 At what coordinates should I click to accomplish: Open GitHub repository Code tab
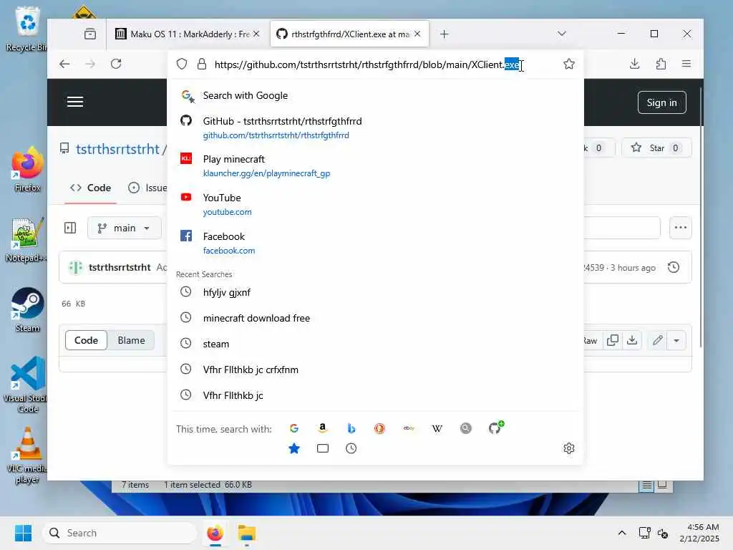coord(91,188)
